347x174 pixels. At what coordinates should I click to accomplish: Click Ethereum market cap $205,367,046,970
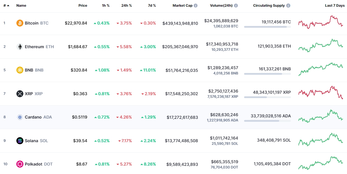pyautogui.click(x=180, y=47)
